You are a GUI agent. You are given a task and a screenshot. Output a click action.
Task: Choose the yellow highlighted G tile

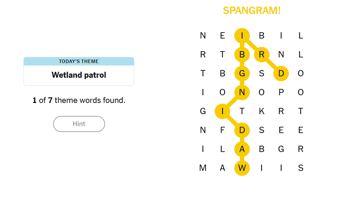[x=242, y=73]
